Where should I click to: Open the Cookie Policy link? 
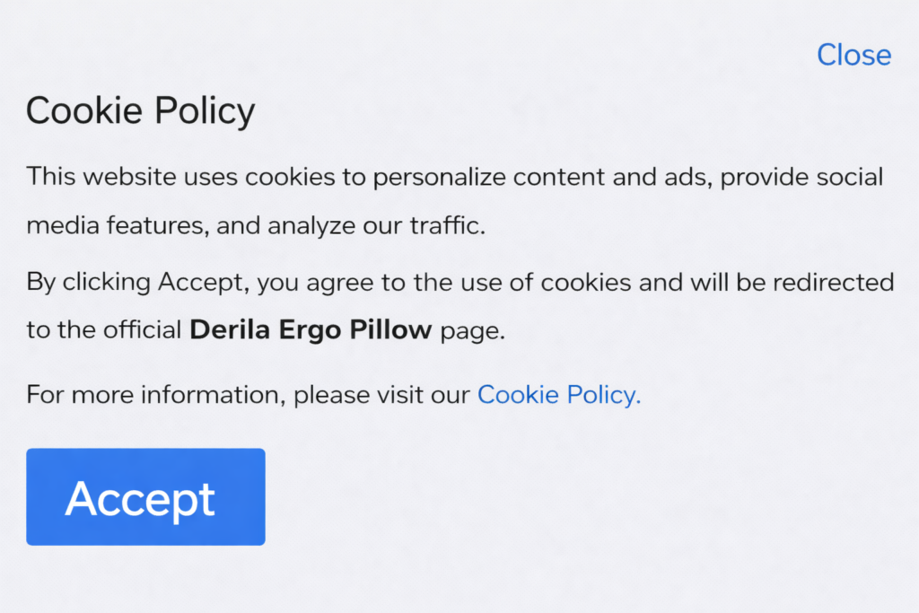tap(558, 394)
